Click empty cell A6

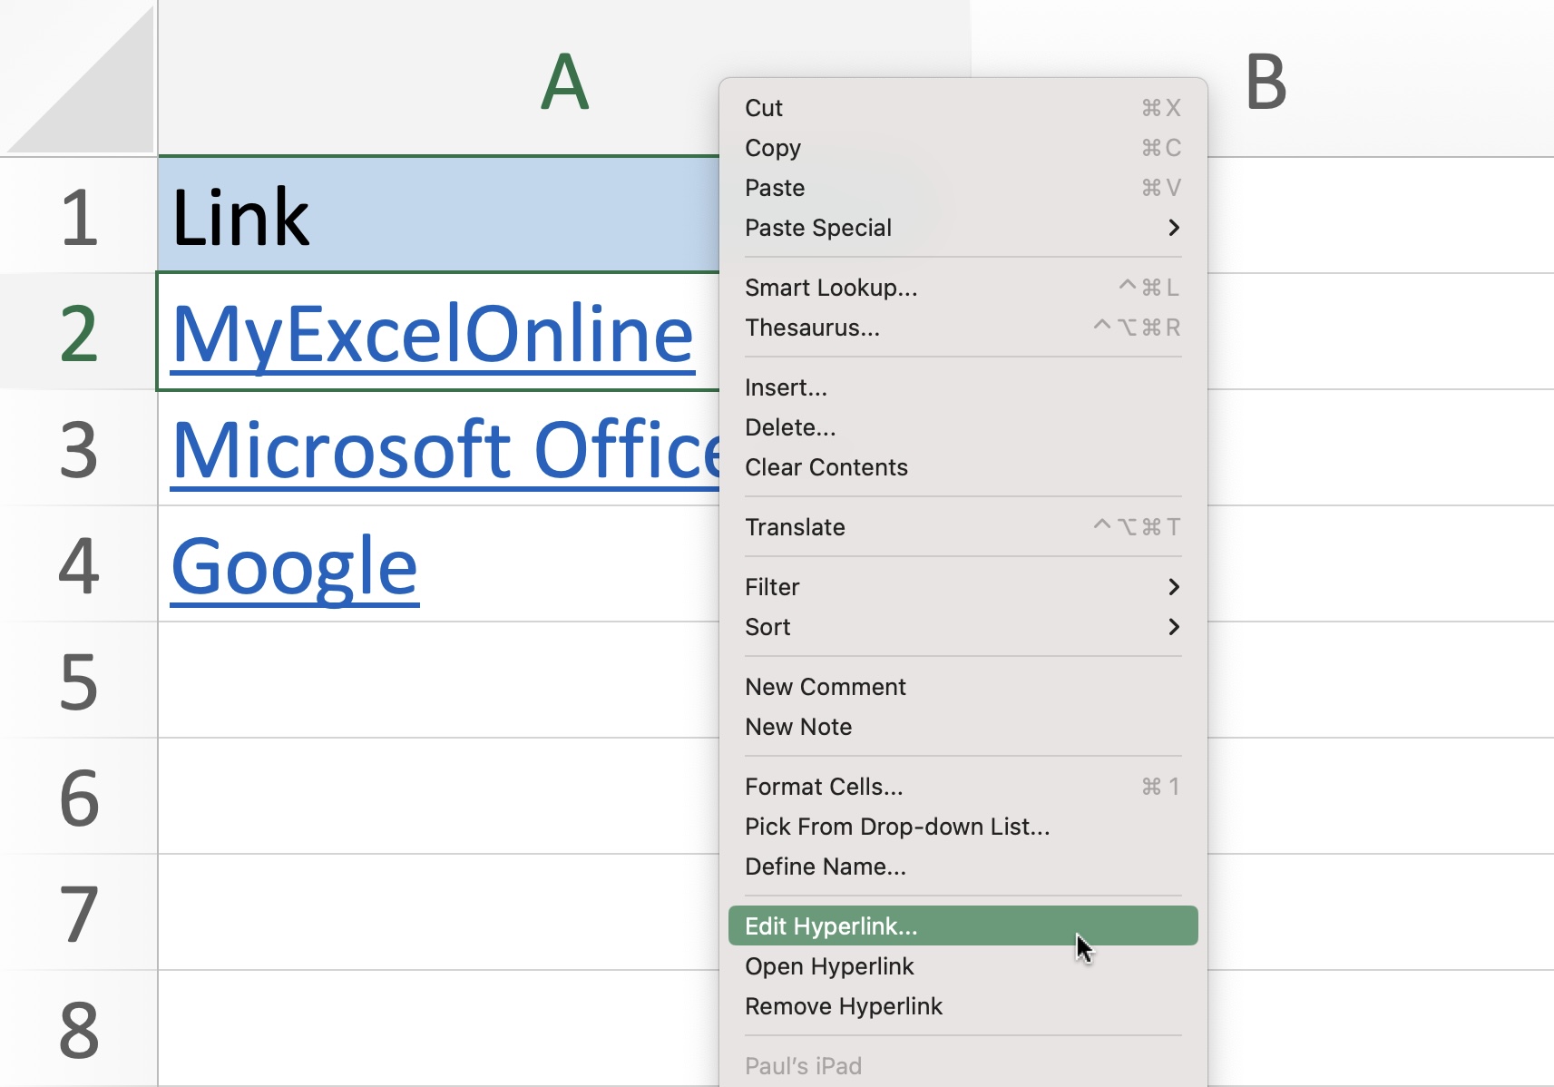click(438, 797)
